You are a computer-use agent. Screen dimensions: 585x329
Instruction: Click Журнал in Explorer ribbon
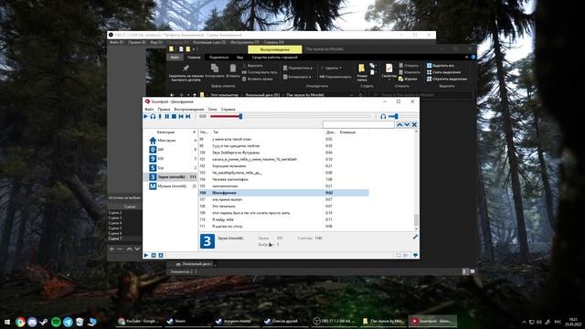click(408, 80)
